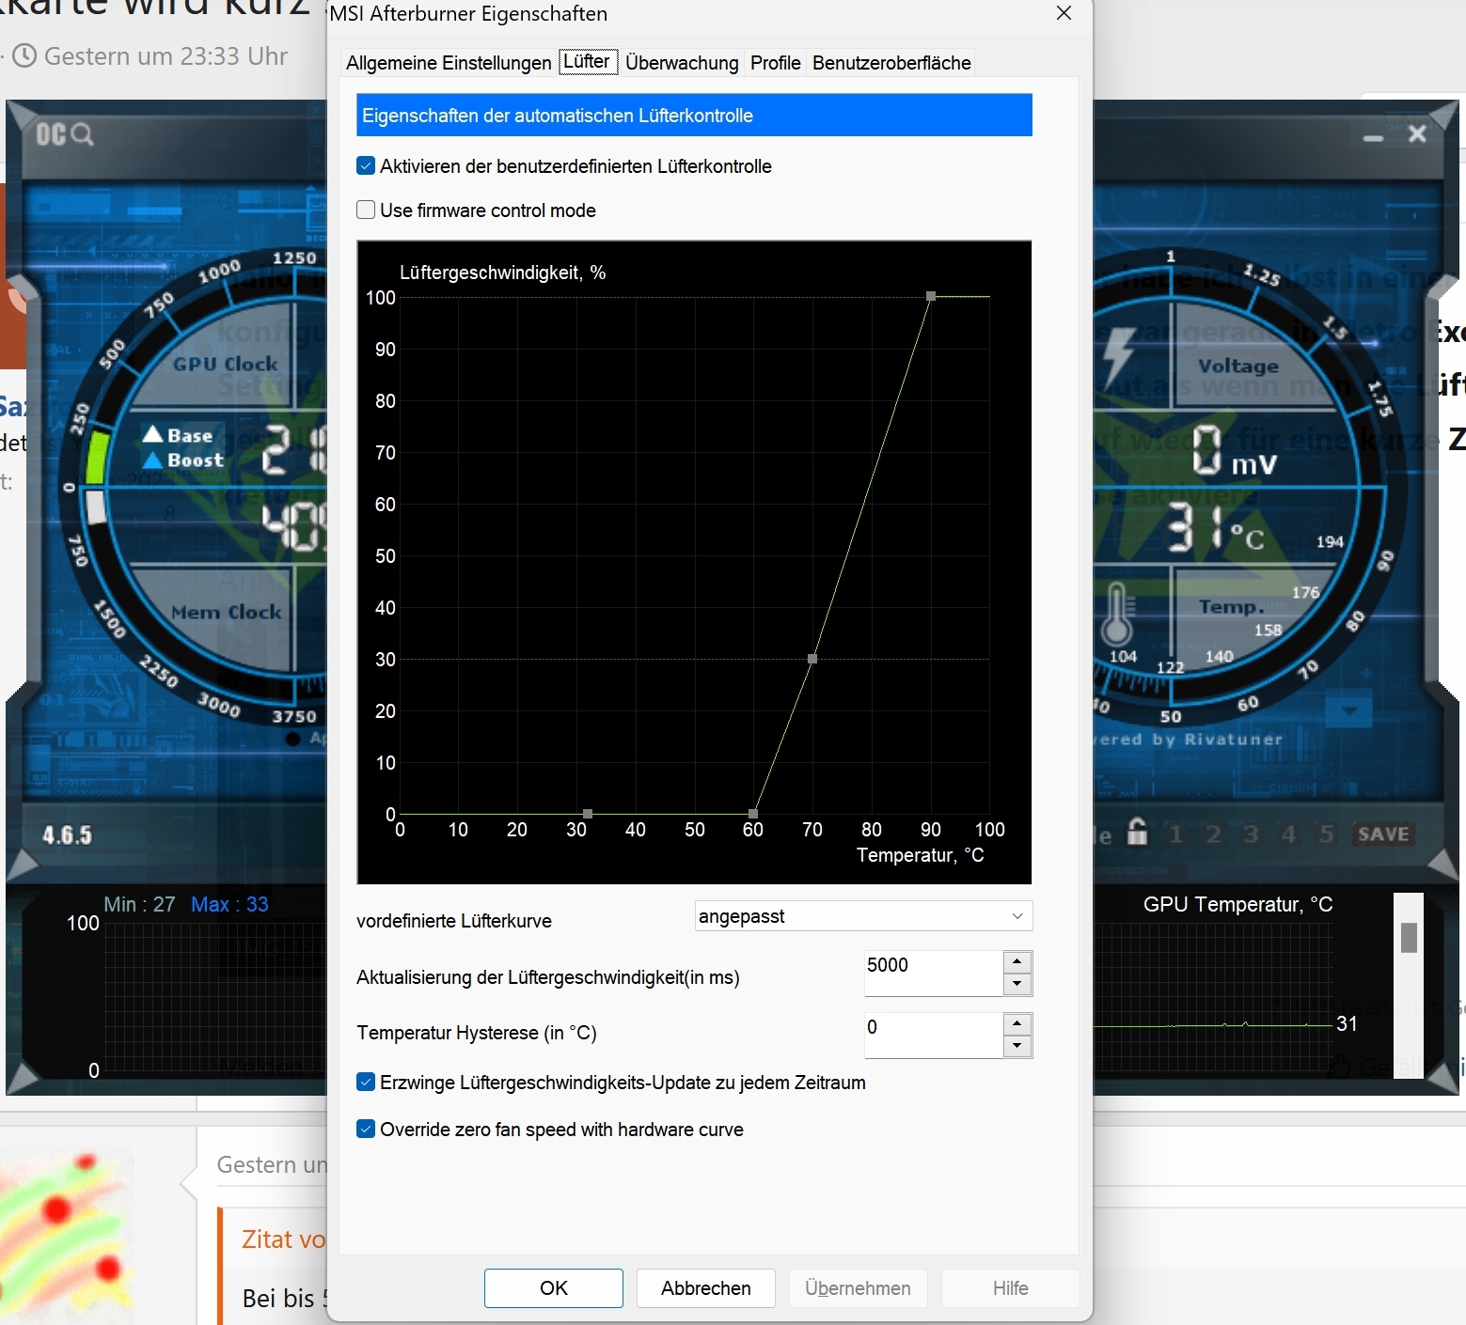This screenshot has width=1466, height=1325.
Task: Select profile slot 3 in Afterburner
Action: [1251, 834]
